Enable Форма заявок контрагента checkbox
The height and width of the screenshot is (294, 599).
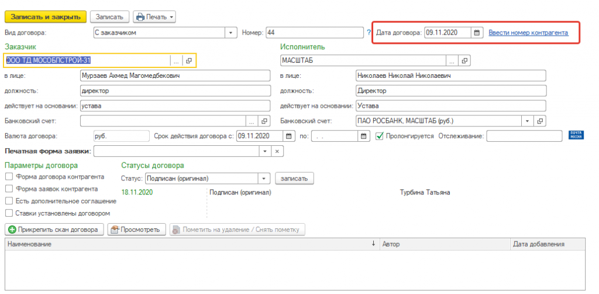tap(9, 189)
